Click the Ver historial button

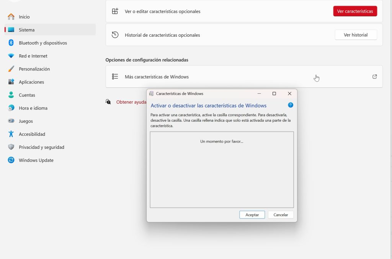[356, 35]
